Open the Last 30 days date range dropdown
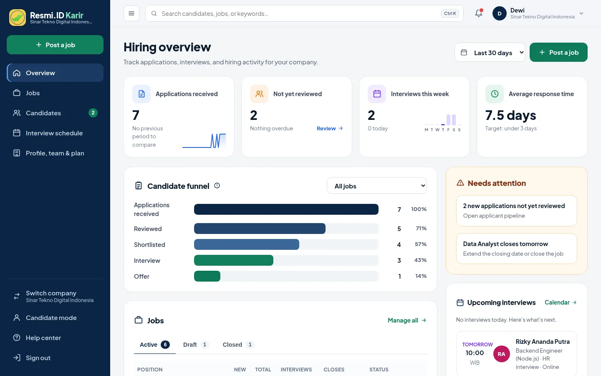Viewport: 601px width, 376px height. tap(490, 52)
